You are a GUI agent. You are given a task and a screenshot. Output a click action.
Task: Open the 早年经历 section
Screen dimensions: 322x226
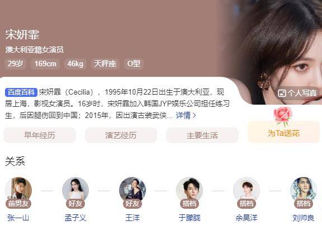pos(40,135)
